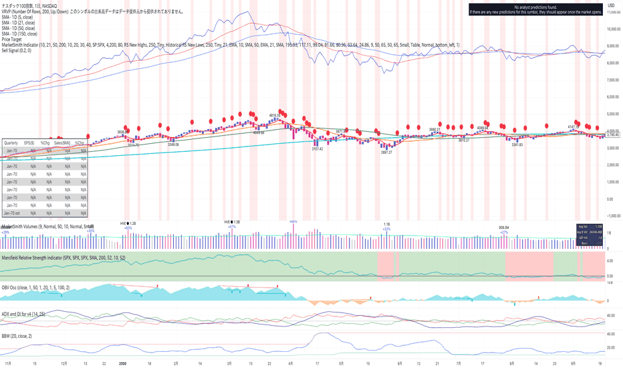Click the current price label 3,790.45
The image size is (623, 368).
tap(613, 135)
